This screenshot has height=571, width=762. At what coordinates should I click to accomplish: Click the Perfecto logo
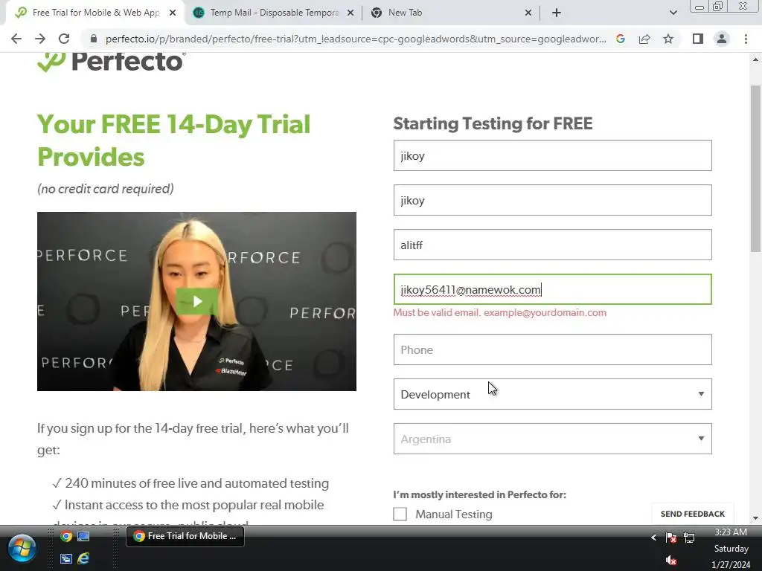click(112, 62)
